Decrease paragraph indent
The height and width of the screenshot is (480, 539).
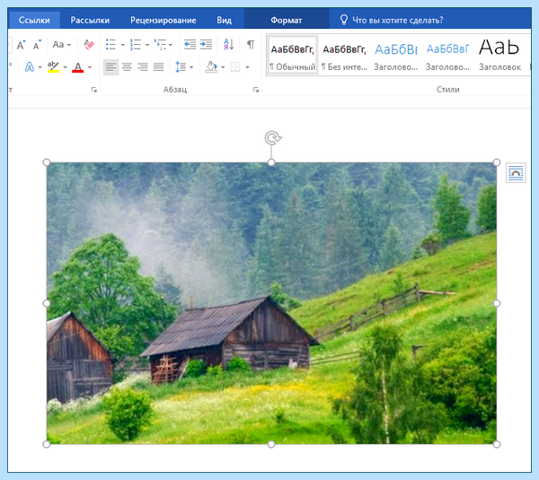190,45
